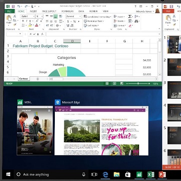Insert function with fx button
This screenshot has height=181, width=181.
tap(42, 34)
